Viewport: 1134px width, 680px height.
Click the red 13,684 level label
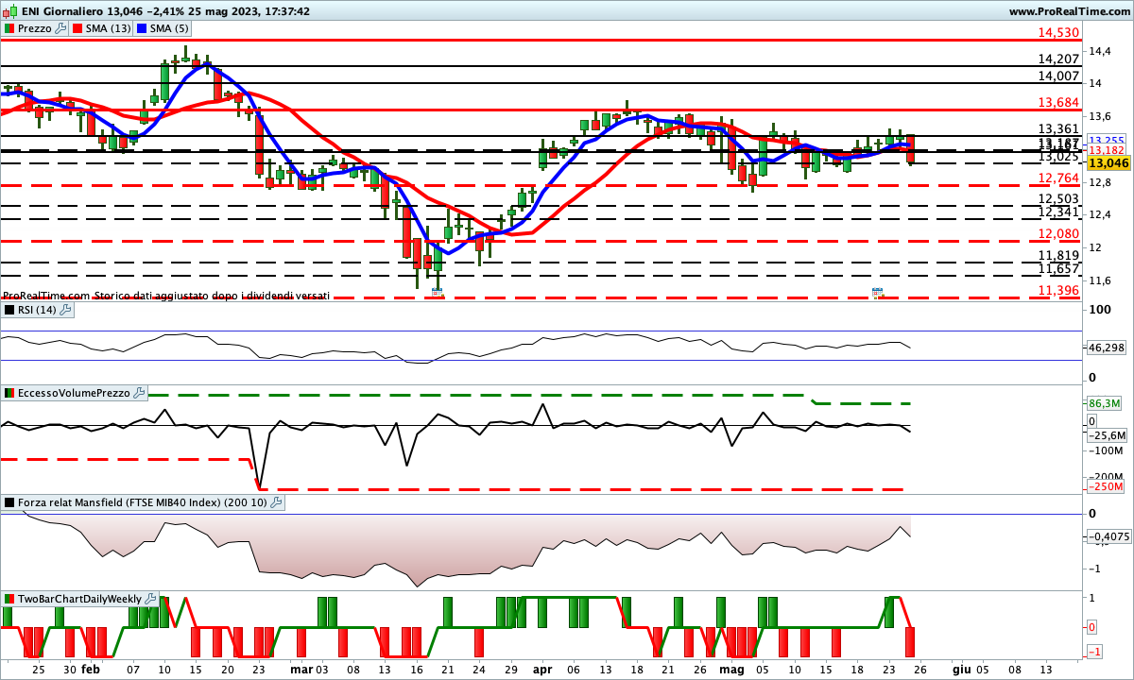point(1058,102)
